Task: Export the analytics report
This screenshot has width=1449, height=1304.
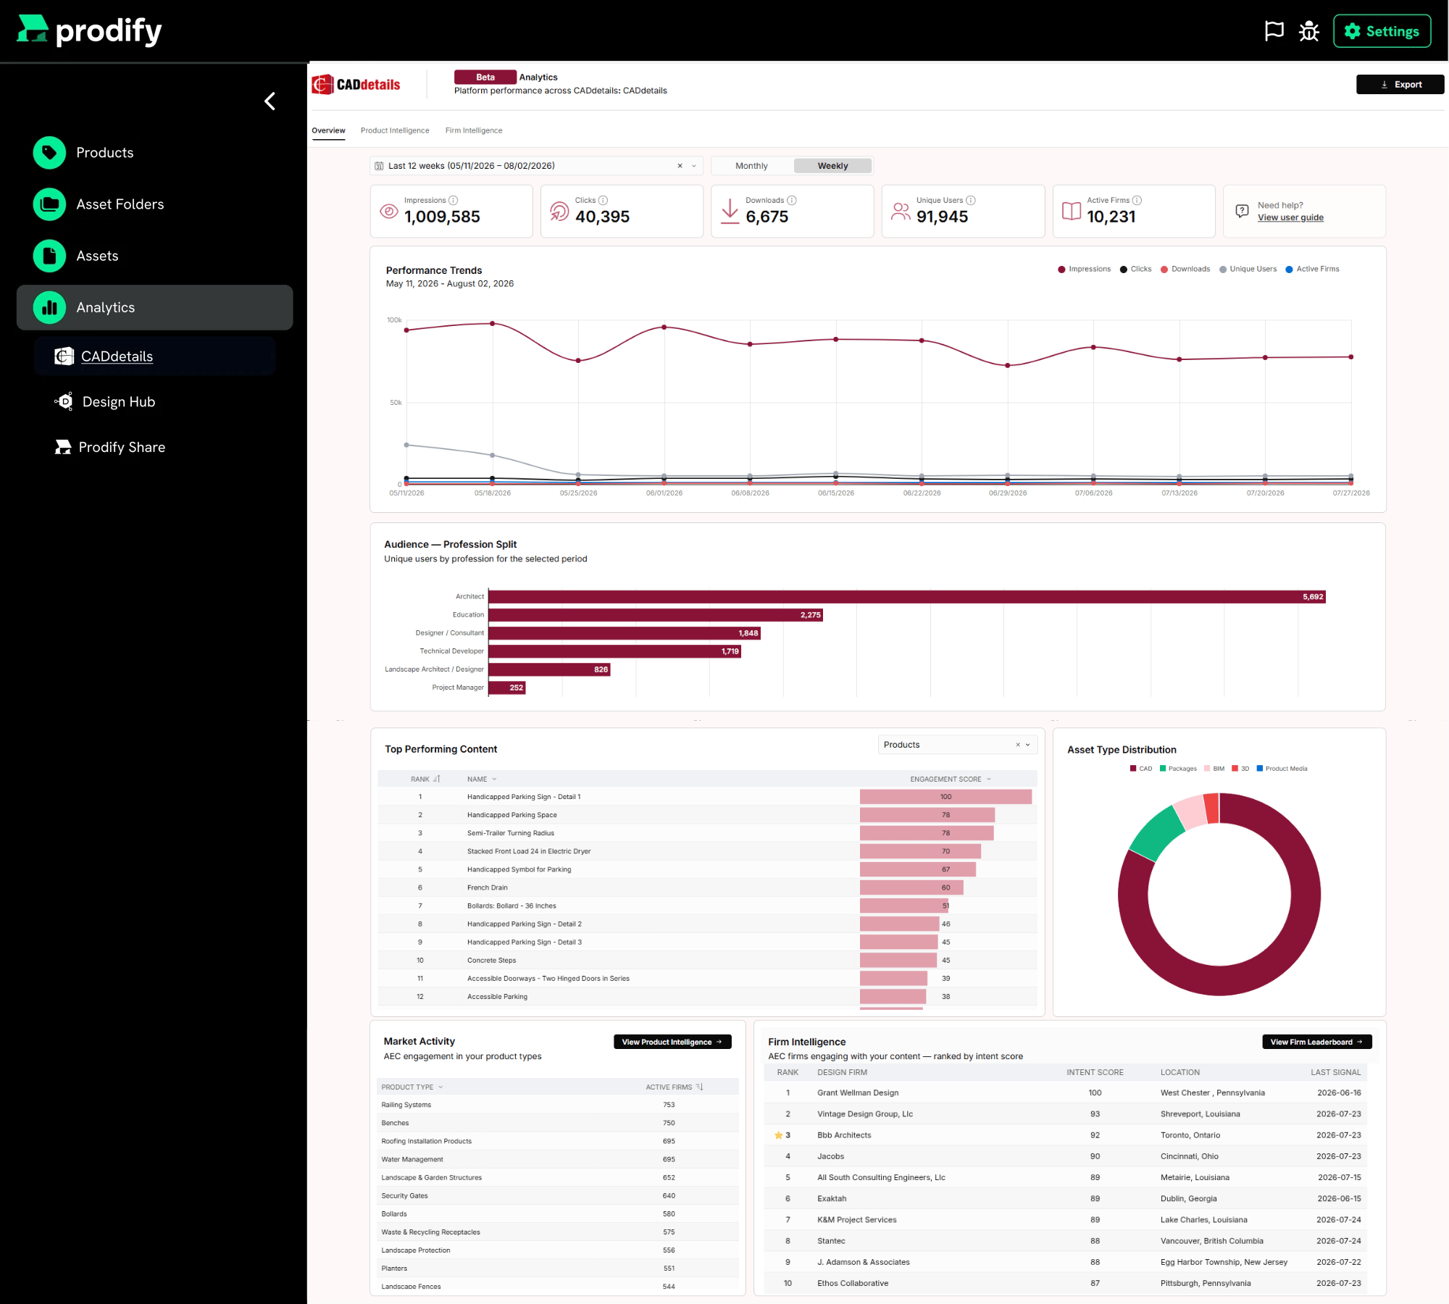Action: (x=1400, y=85)
